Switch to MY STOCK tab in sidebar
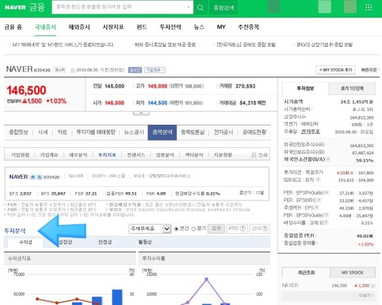Image resolution: width=382 pixels, height=305 pixels. (352, 273)
